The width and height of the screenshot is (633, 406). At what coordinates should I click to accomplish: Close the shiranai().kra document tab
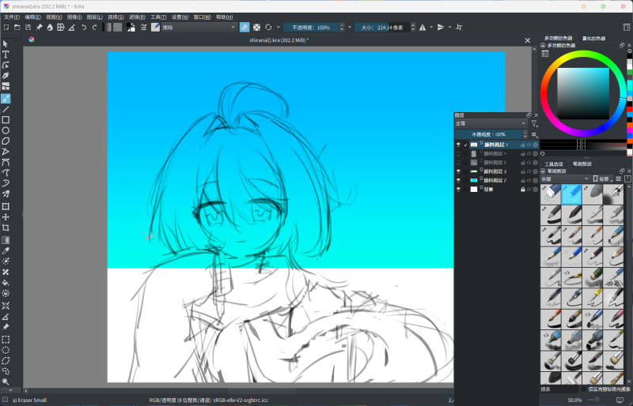(x=527, y=40)
